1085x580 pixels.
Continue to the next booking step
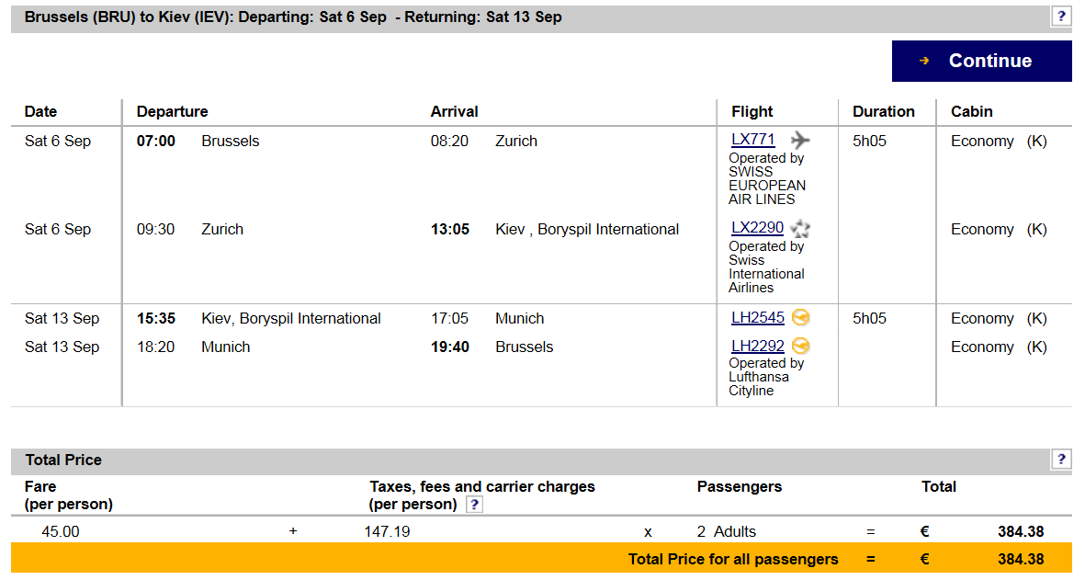click(x=981, y=61)
